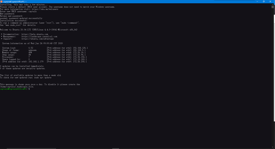Image resolution: width=275 pixels, height=149 pixels.
Task: Close the Ubuntu terminal window
Action: pyautogui.click(x=270, y=2)
